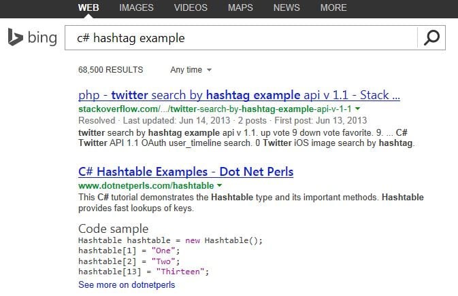
Task: Click the green stackoverflow.com result URL
Action: [215, 109]
